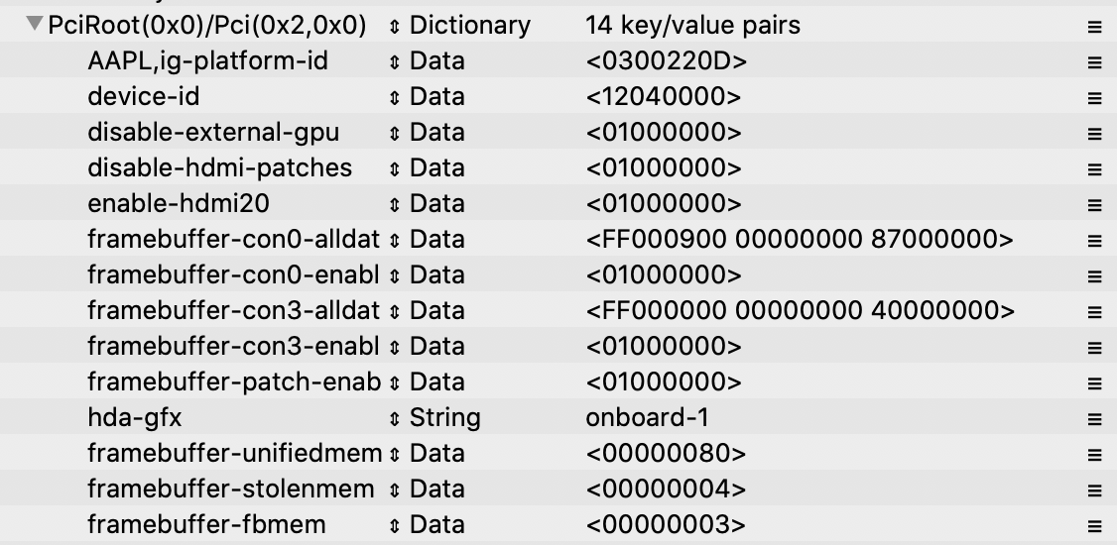Viewport: 1117px width, 545px height.
Task: Click the <00000080> unifiedmem value
Action: click(665, 453)
